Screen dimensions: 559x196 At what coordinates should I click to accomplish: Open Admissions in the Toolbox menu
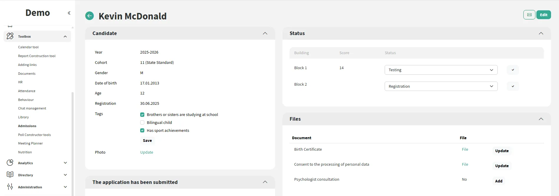pos(27,126)
